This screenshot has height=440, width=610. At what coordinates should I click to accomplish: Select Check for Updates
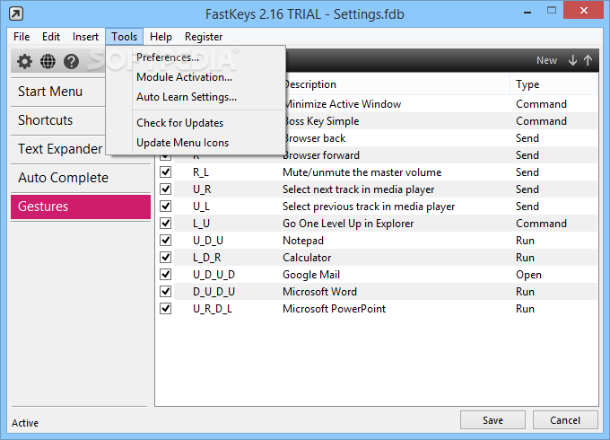click(x=196, y=123)
